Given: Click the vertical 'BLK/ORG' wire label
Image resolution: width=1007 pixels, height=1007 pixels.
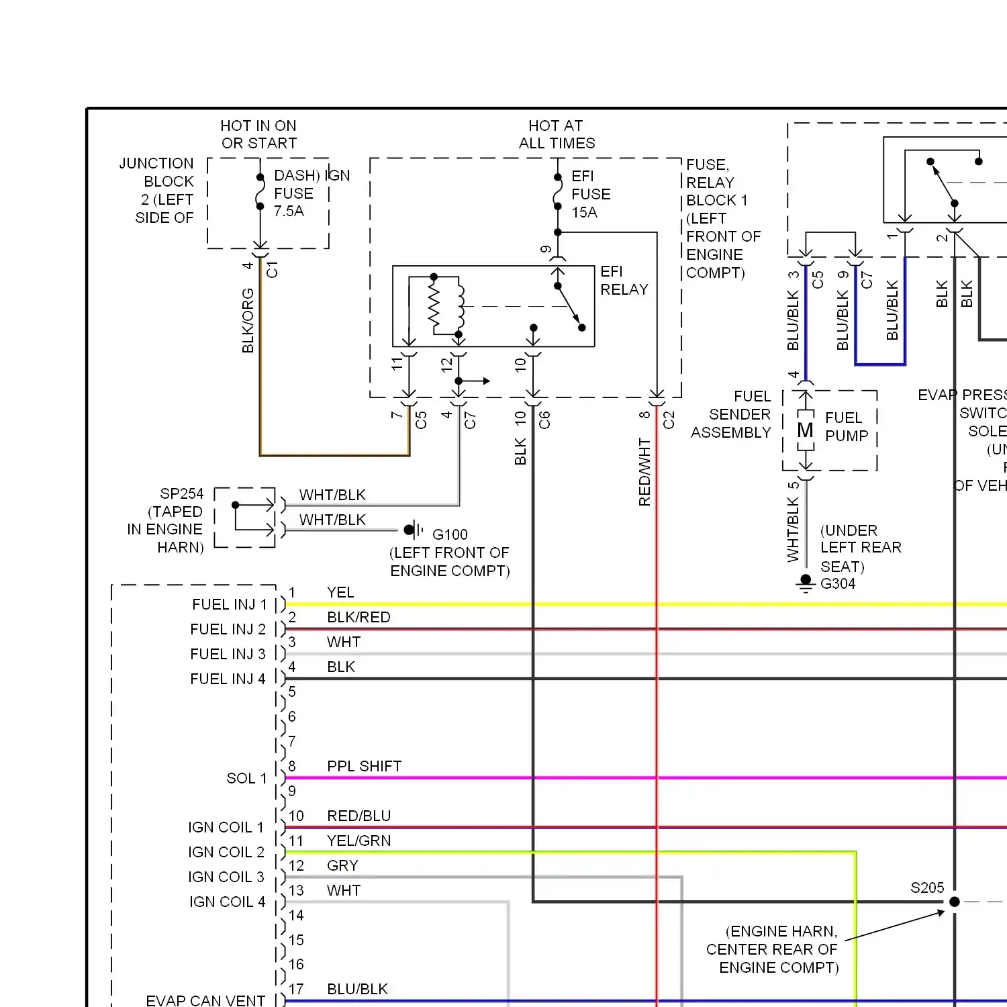Looking at the screenshot, I should [x=248, y=321].
